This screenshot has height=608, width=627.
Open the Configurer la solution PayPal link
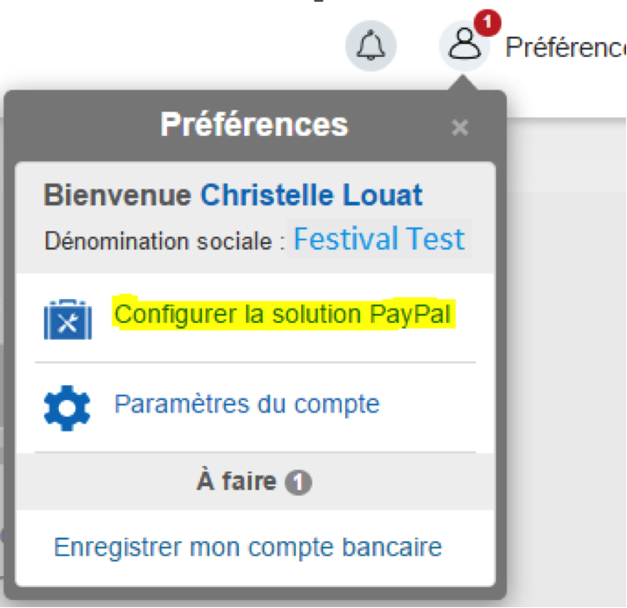click(x=284, y=314)
